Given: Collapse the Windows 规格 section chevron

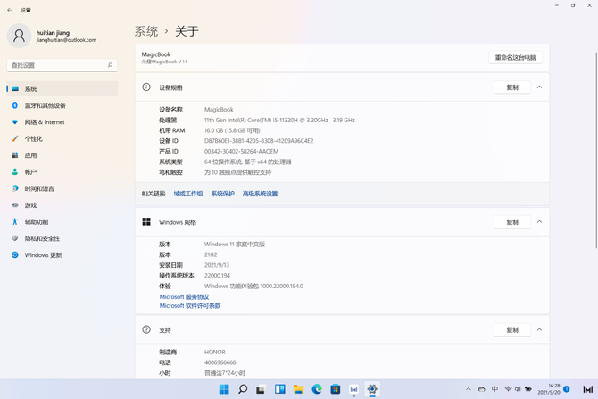Looking at the screenshot, I should point(539,222).
